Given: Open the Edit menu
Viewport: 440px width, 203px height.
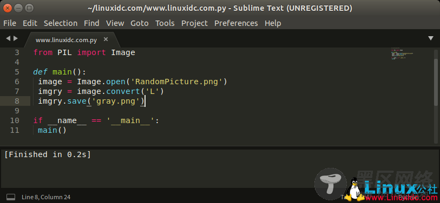Looking at the screenshot, I should tap(30, 23).
